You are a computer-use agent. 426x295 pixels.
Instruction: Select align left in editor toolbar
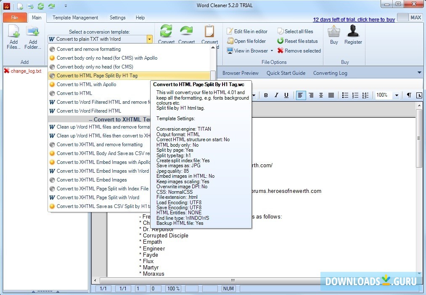301,95
